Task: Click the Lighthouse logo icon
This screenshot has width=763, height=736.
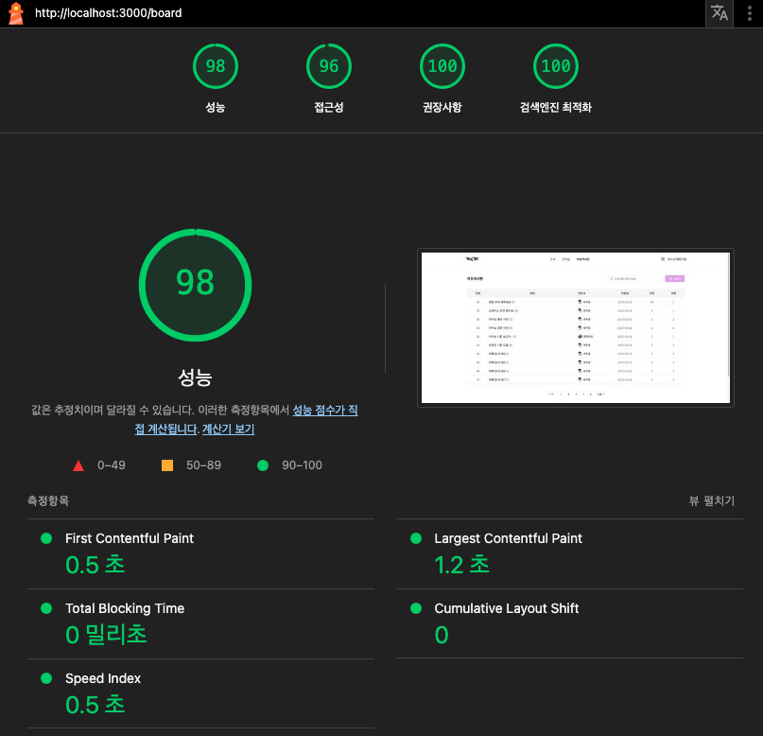Action: pyautogui.click(x=16, y=13)
